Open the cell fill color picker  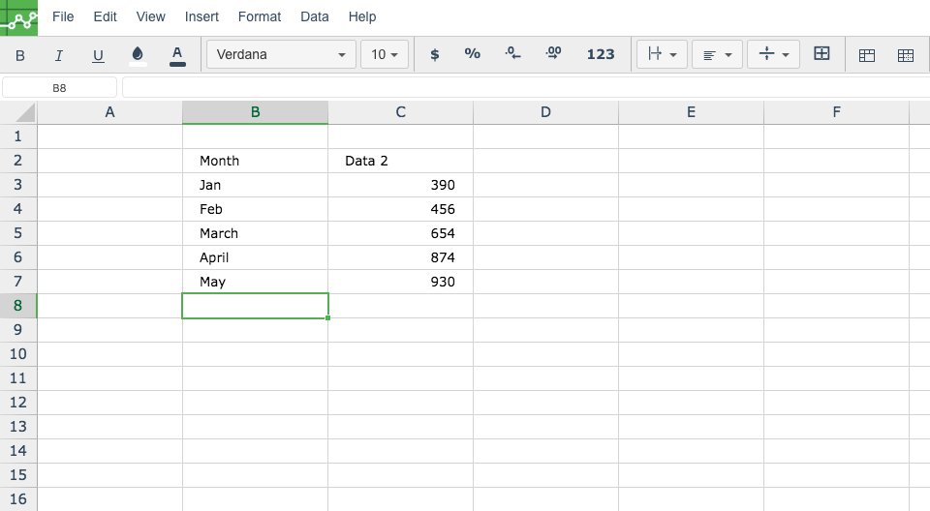tap(138, 55)
